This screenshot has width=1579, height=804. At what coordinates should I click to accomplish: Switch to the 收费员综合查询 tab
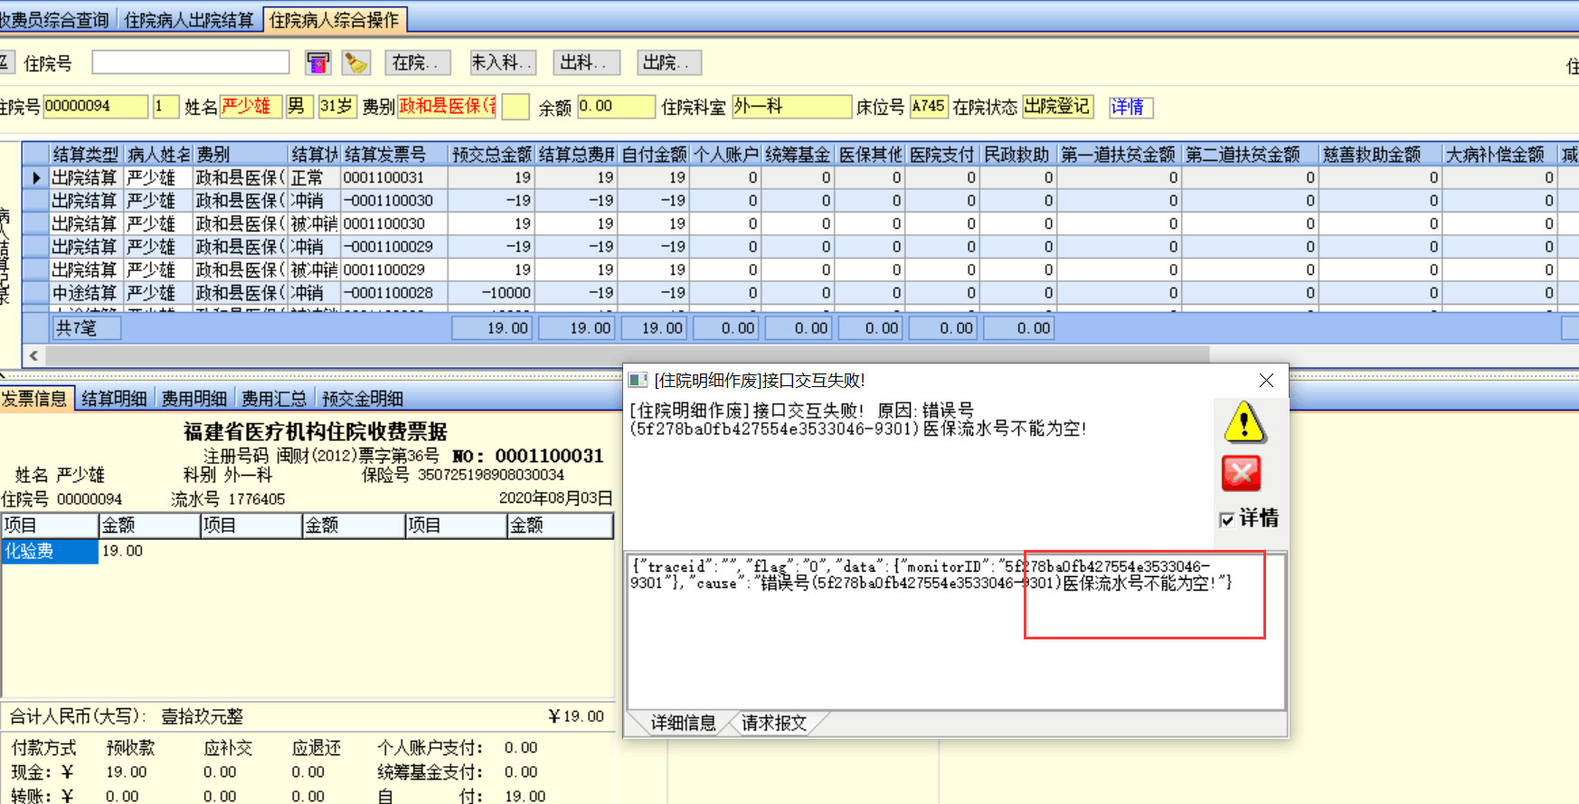(54, 20)
